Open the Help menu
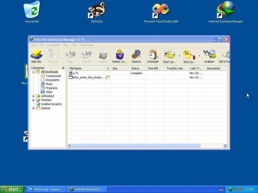Image resolution: width=258 pixels, height=193 pixels. click(x=74, y=45)
